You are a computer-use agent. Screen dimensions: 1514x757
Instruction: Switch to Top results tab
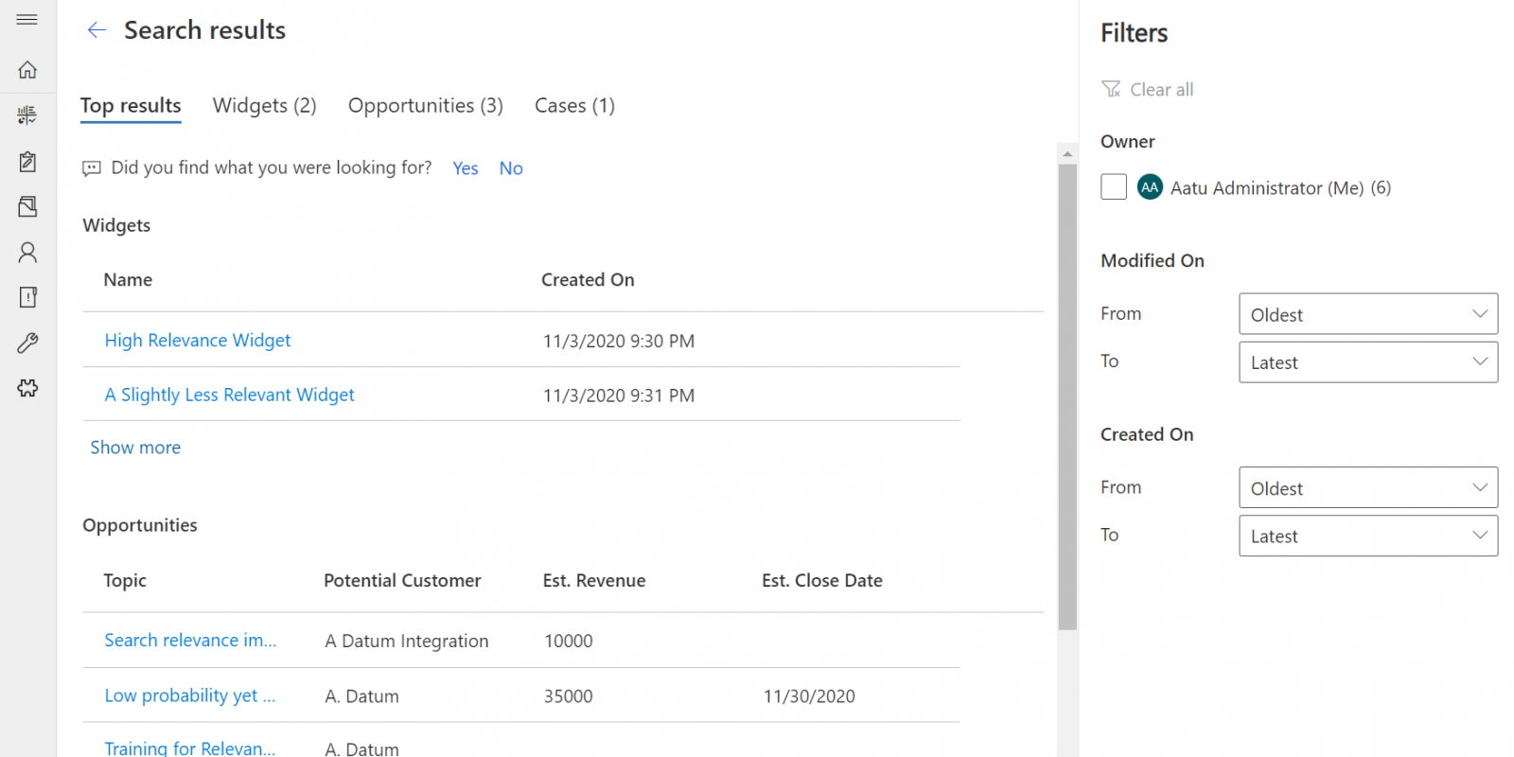click(131, 106)
